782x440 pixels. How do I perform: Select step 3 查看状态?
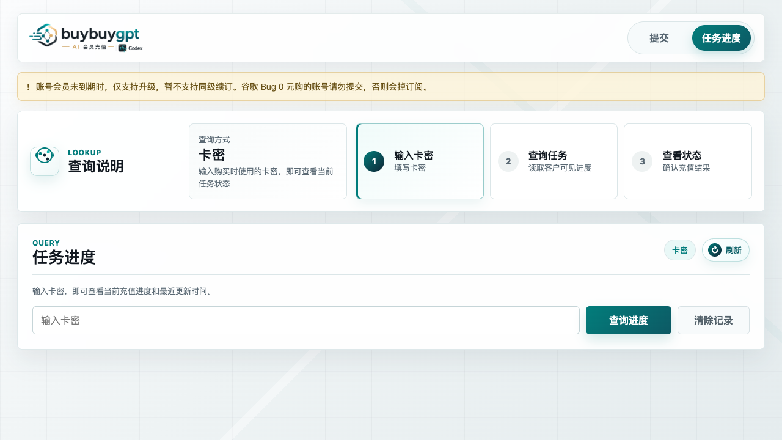tap(688, 161)
